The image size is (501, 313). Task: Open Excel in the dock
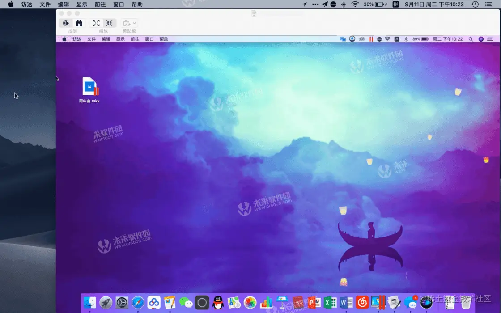click(x=330, y=302)
